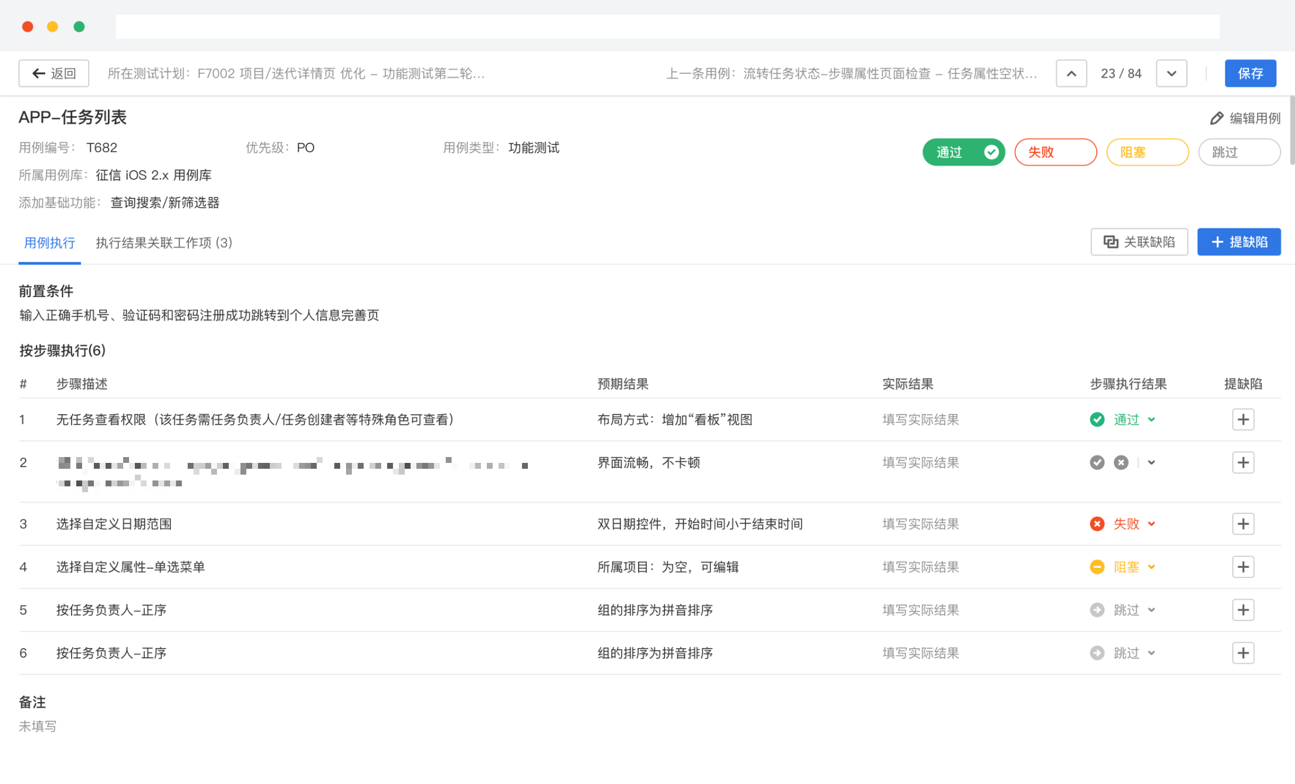Image resolution: width=1295 pixels, height=784 pixels.
Task: Click plus icon to file defect for step 6
Action: [x=1243, y=653]
